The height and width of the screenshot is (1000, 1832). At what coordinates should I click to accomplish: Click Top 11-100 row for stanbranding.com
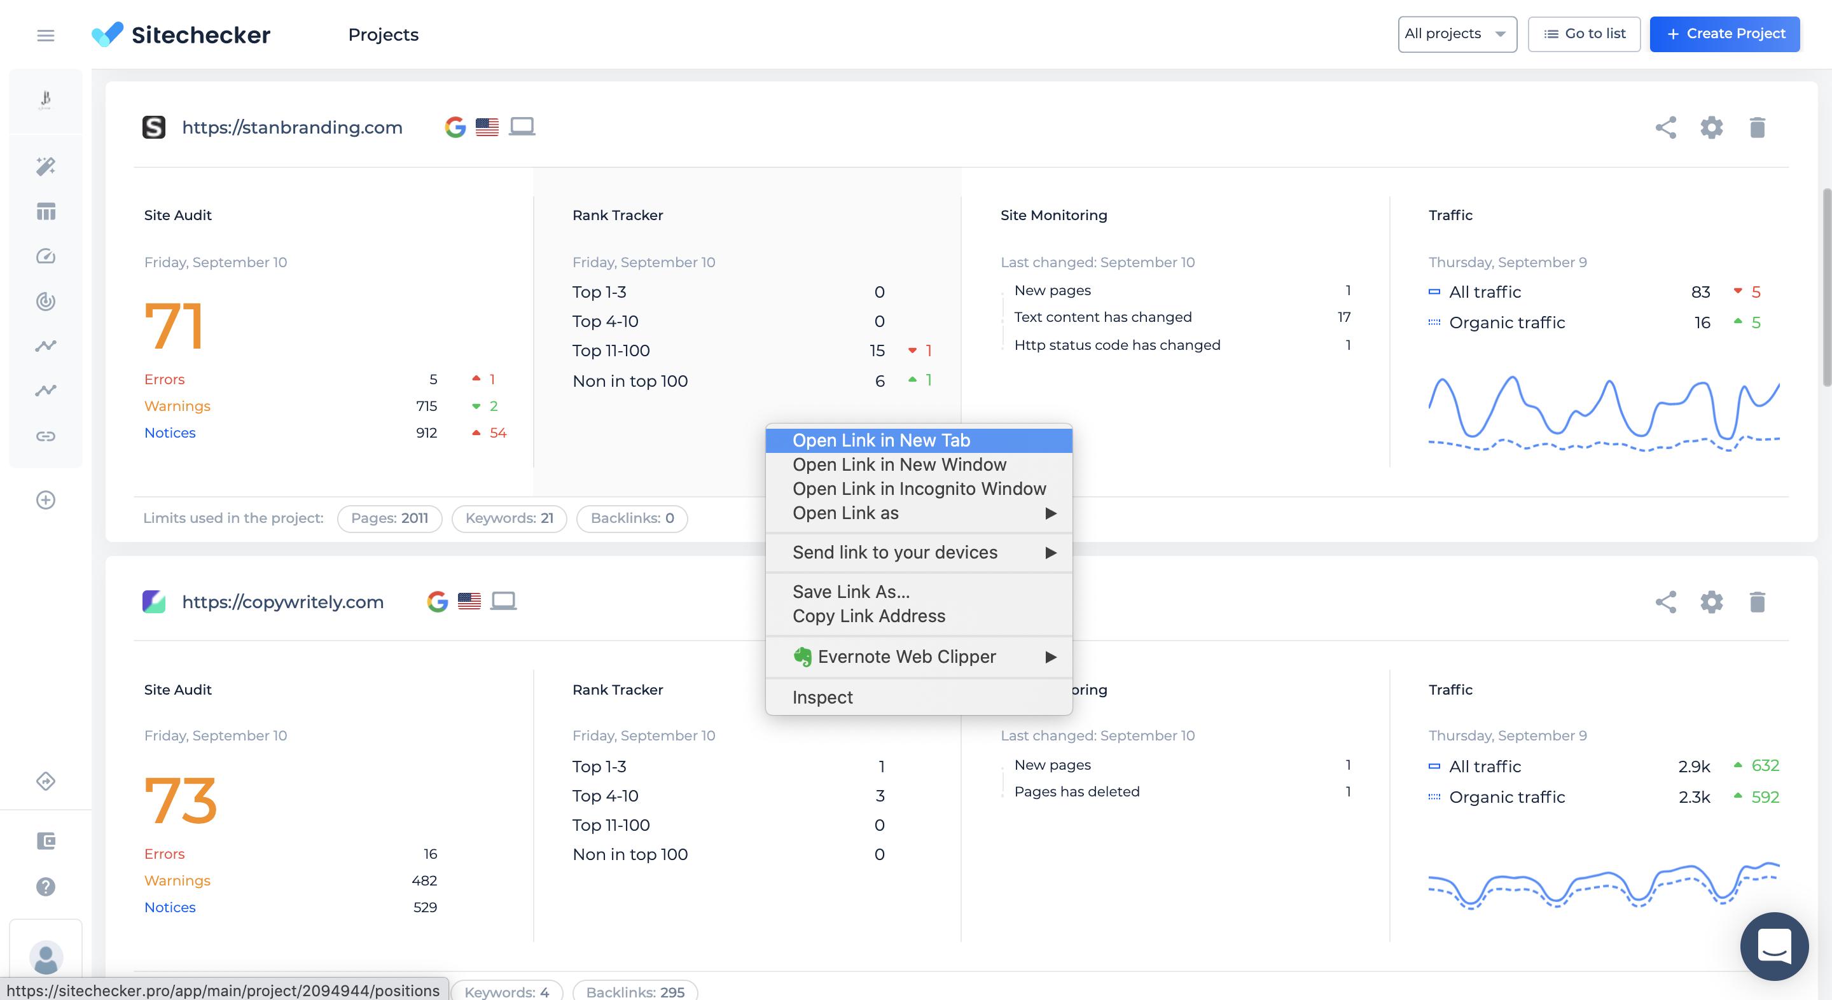(753, 351)
